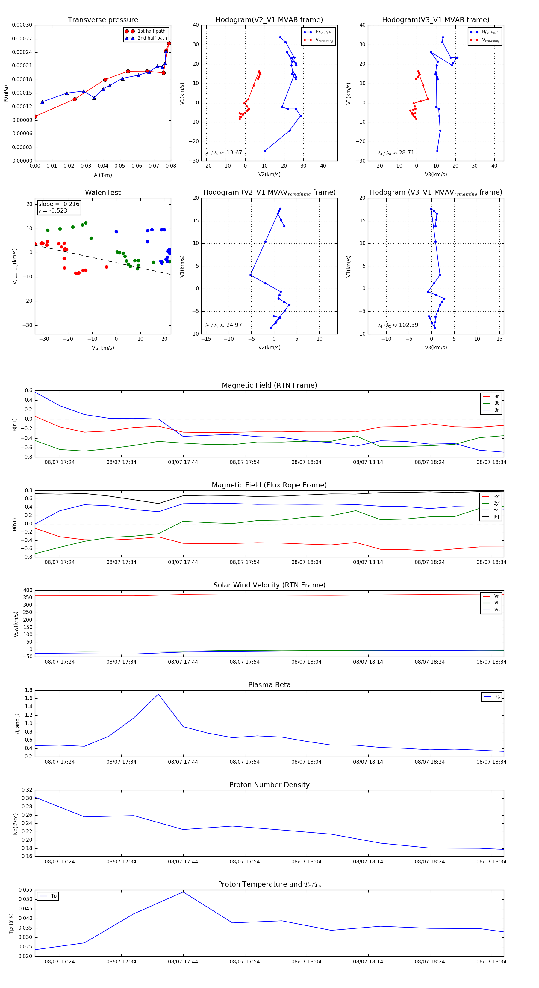Select the Tp legend entry
Image resolution: width=539 pixels, height=988 pixels.
coord(48,896)
